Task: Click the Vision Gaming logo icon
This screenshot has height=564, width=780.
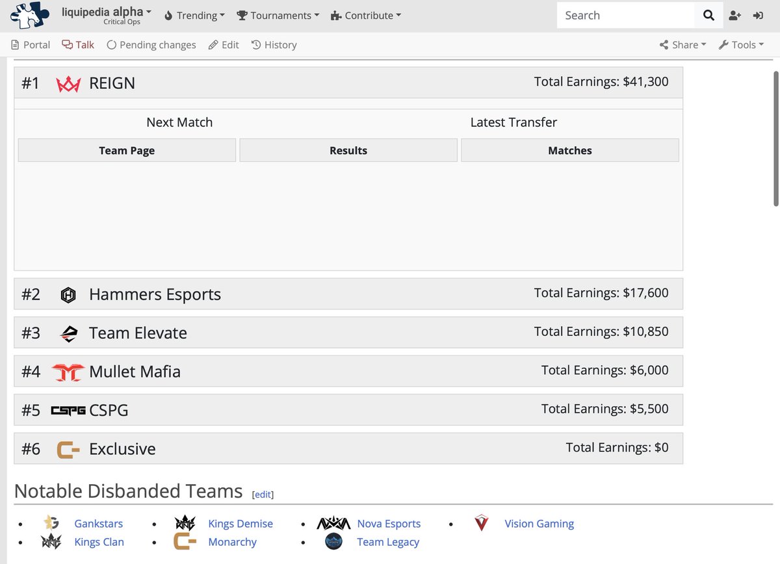Action: pos(481,523)
